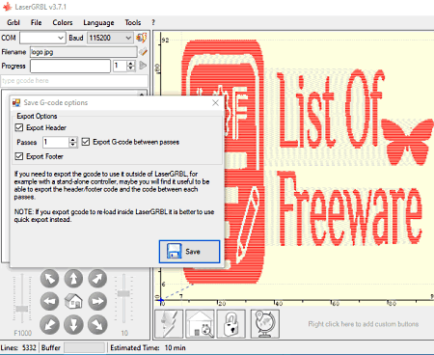Toggle the Export Header checkbox
The width and height of the screenshot is (434, 355).
tap(19, 127)
